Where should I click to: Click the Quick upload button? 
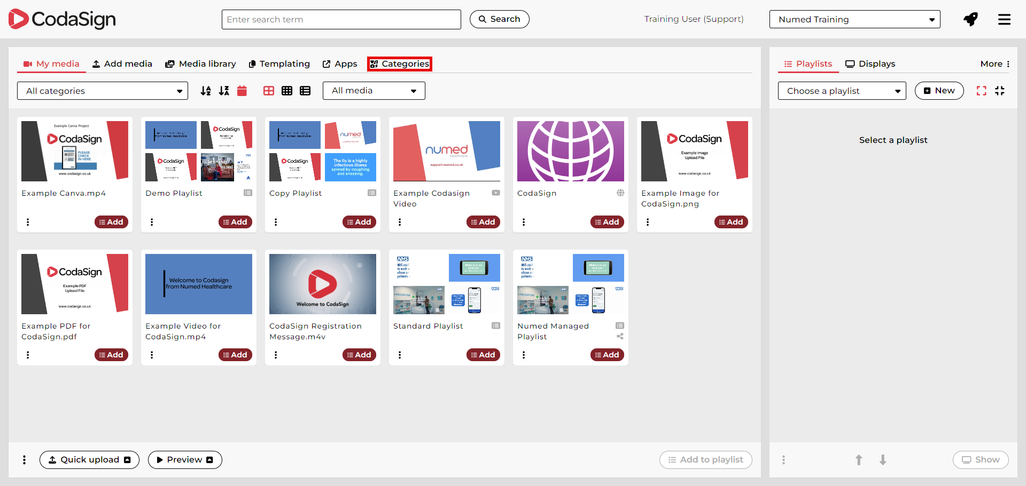[89, 460]
